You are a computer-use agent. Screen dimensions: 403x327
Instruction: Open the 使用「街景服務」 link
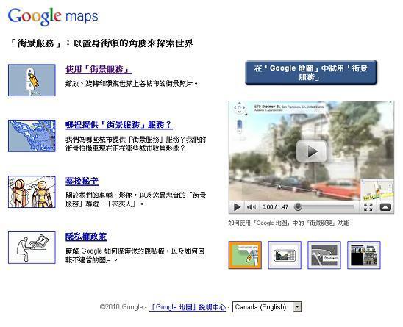tap(99, 69)
